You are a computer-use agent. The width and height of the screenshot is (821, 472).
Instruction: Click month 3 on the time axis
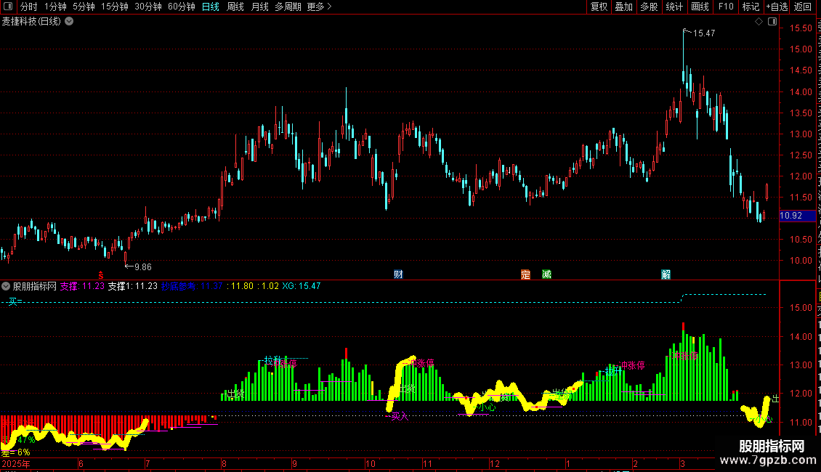682,463
